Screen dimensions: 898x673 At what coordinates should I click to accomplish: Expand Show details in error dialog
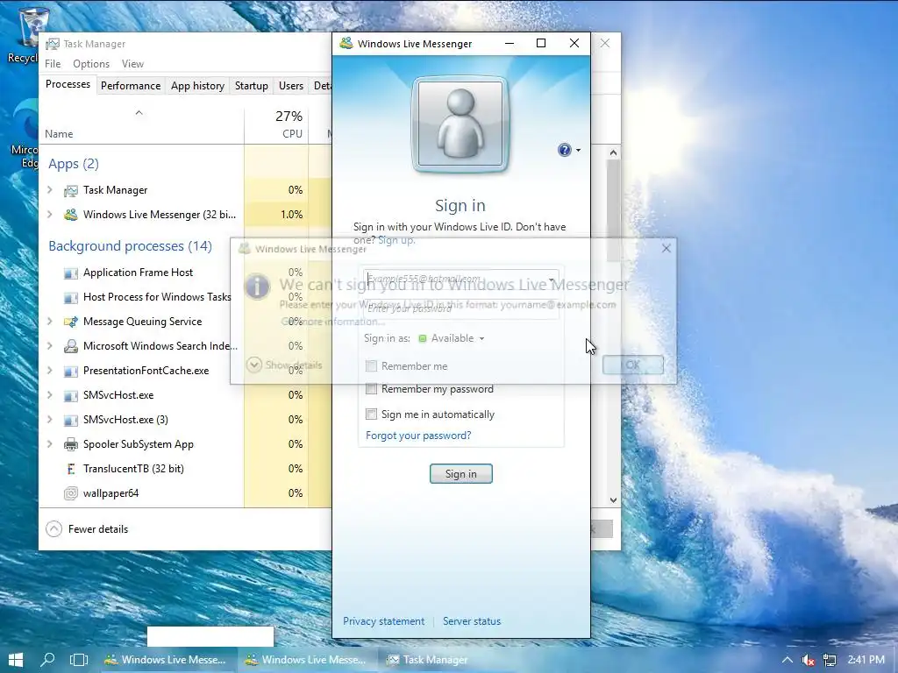coord(284,365)
